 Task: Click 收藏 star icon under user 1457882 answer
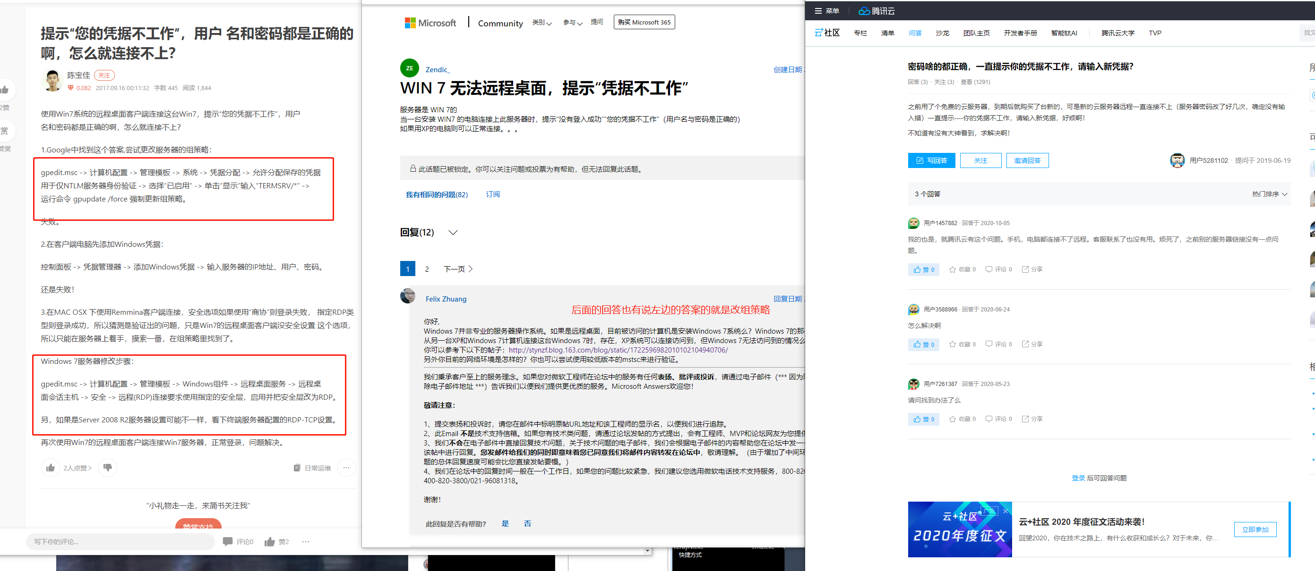[x=953, y=269]
